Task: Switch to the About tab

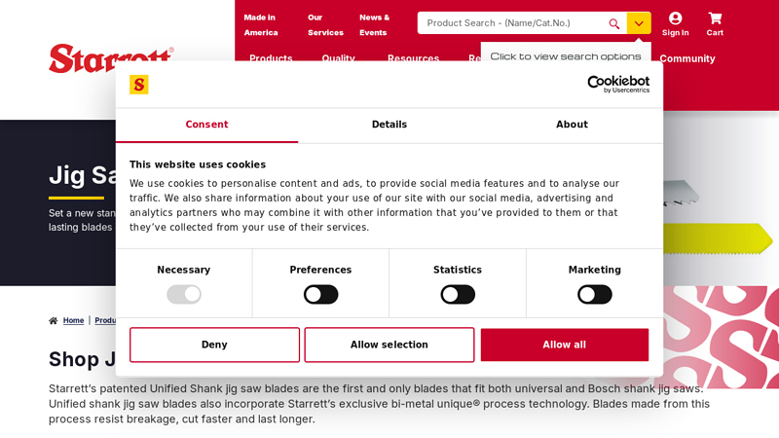Action: point(572,125)
